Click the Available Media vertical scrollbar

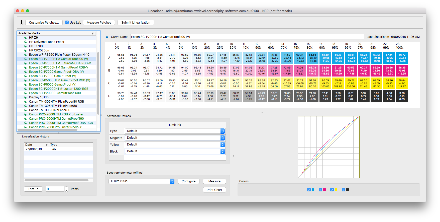98,83
